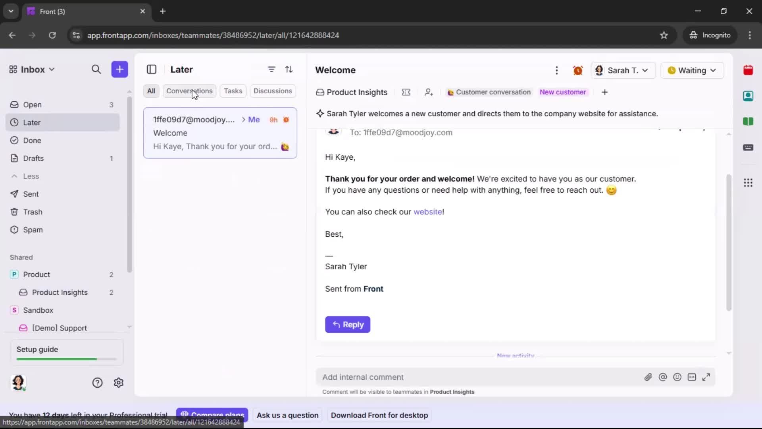The image size is (762, 429).
Task: Click the Reply button
Action: click(x=348, y=325)
